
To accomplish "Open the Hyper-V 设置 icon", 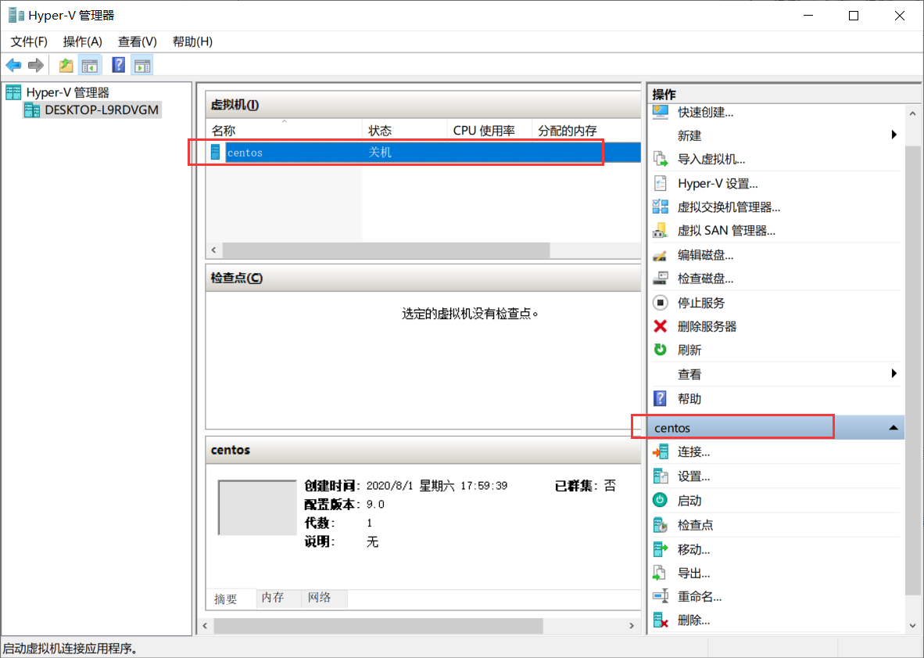I will (660, 183).
